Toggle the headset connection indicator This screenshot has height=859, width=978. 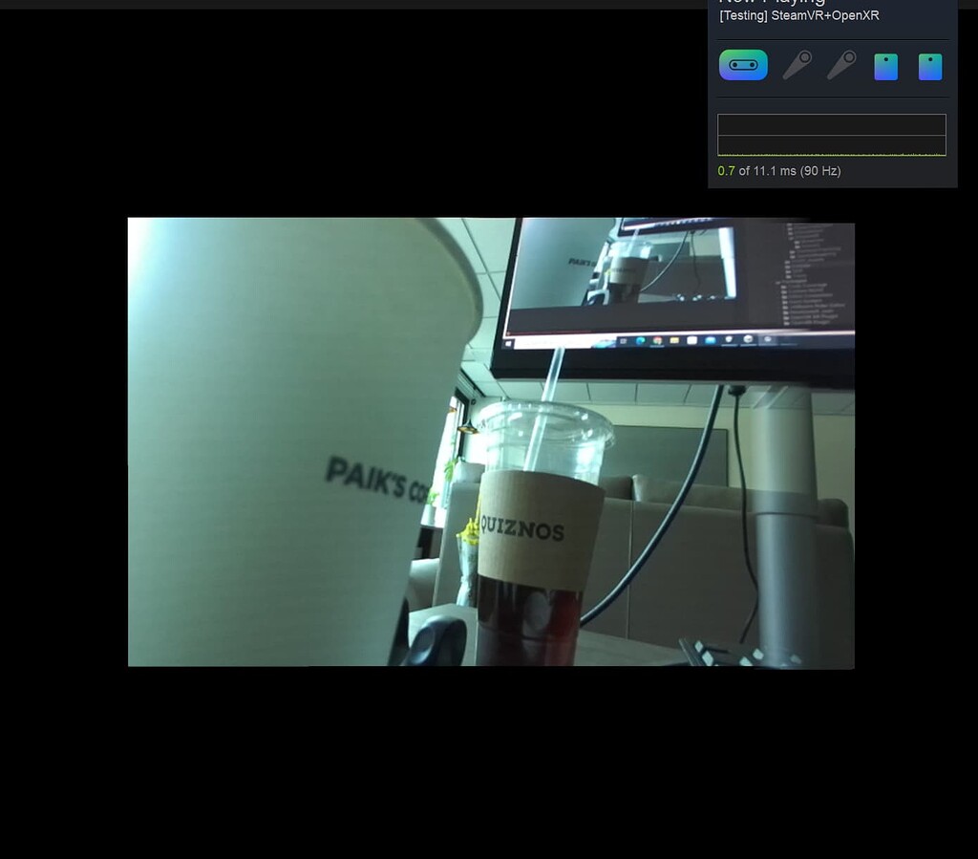coord(743,65)
